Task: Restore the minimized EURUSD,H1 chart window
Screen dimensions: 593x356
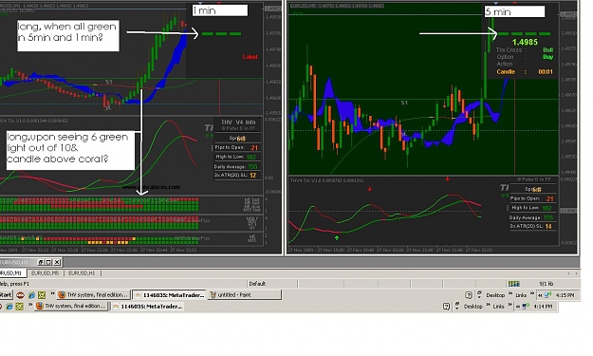Action: pyautogui.click(x=41, y=262)
